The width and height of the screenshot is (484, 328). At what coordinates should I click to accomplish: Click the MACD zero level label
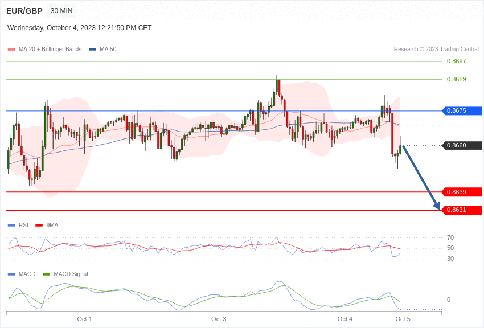coord(449,300)
